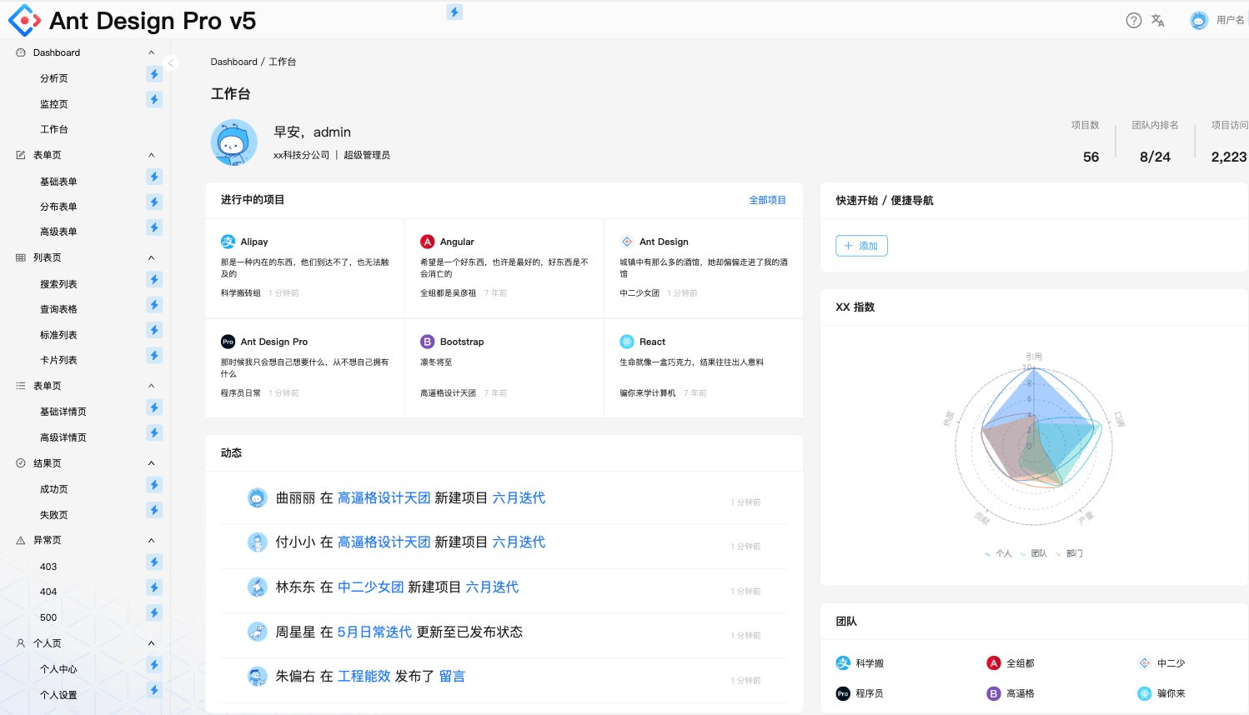Open 全部项目 link
Image resolution: width=1249 pixels, height=715 pixels.
tap(767, 200)
